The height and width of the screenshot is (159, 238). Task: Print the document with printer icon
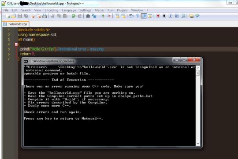pos(45,16)
